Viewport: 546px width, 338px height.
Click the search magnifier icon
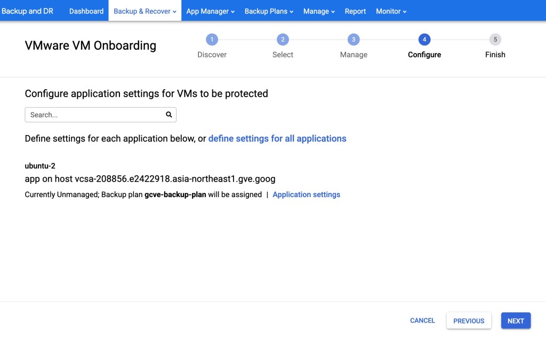pyautogui.click(x=168, y=115)
